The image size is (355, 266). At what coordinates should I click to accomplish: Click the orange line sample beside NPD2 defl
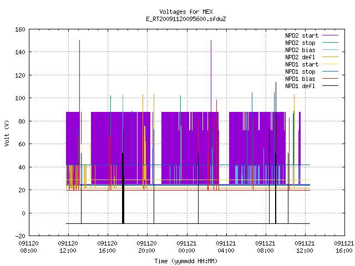coord(330,57)
